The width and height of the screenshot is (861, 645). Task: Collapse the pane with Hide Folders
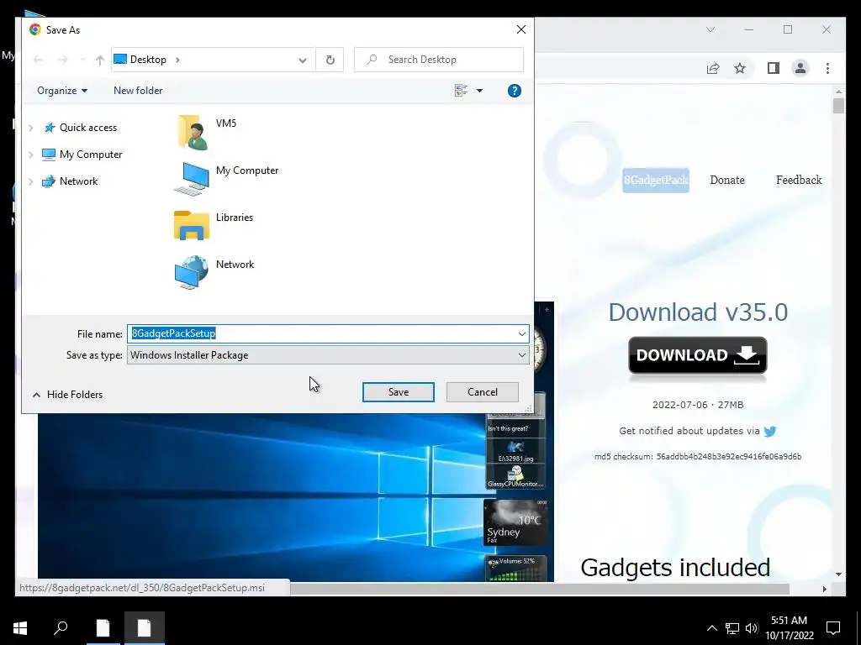[67, 395]
